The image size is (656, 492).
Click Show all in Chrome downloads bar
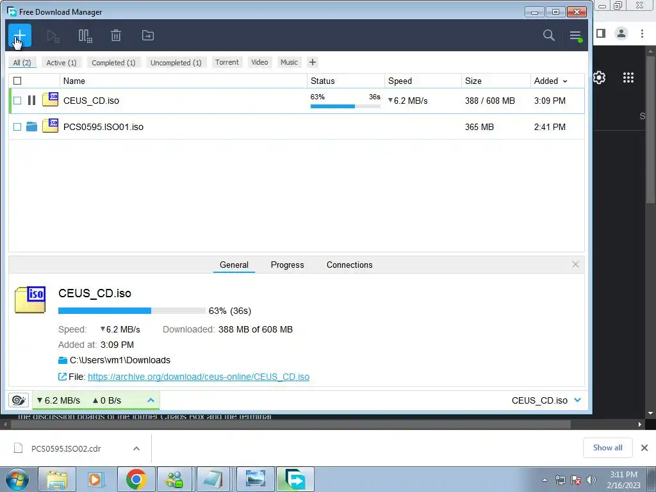pyautogui.click(x=607, y=448)
